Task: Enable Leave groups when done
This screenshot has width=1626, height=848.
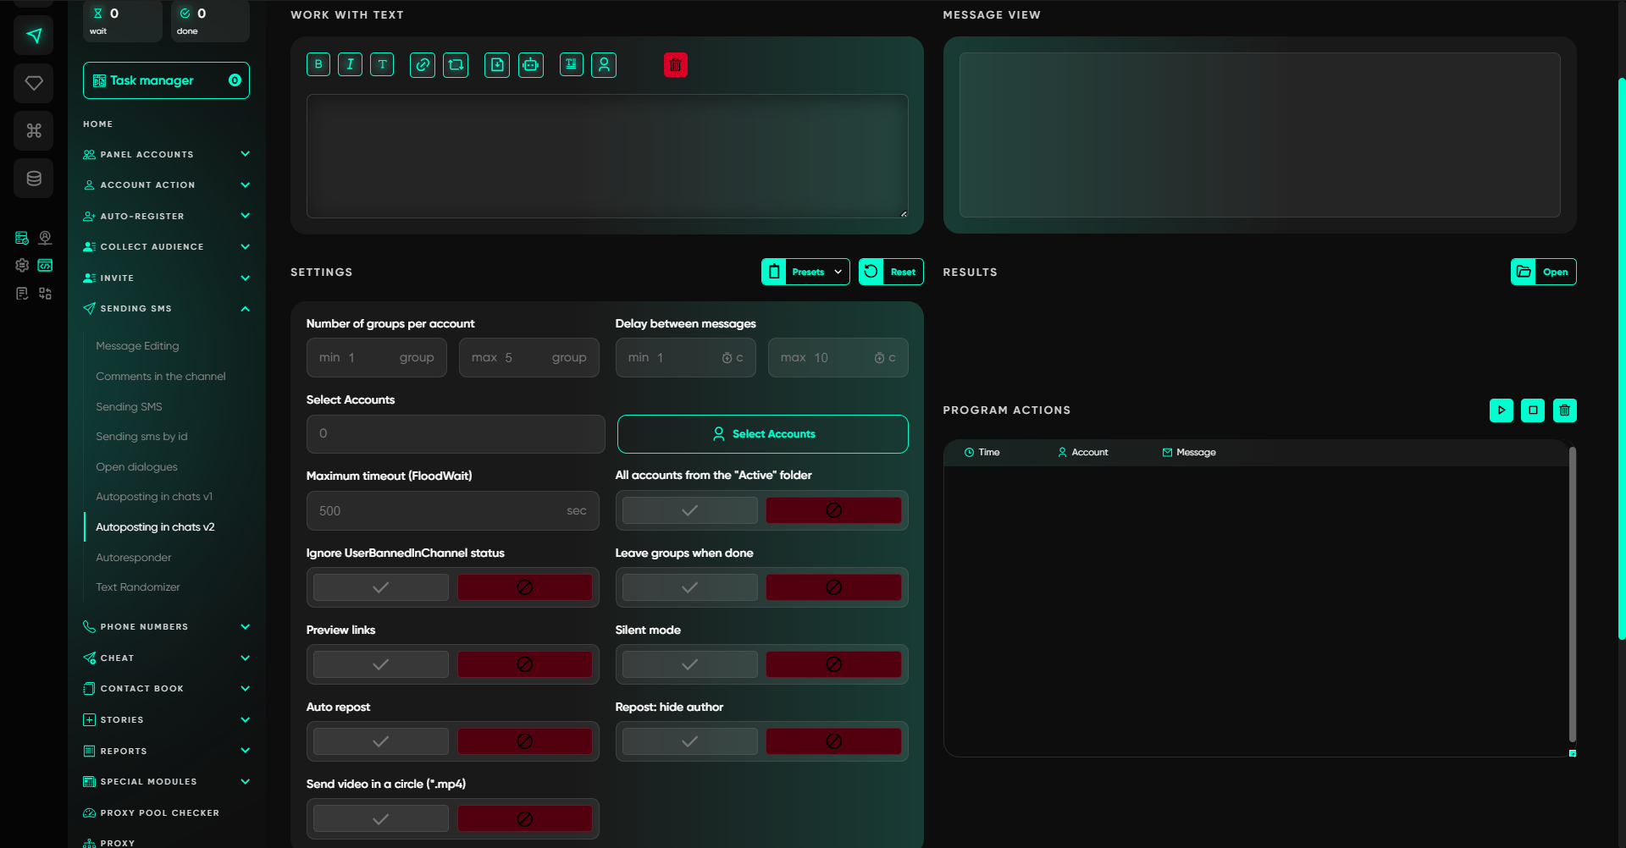Action: tap(689, 587)
